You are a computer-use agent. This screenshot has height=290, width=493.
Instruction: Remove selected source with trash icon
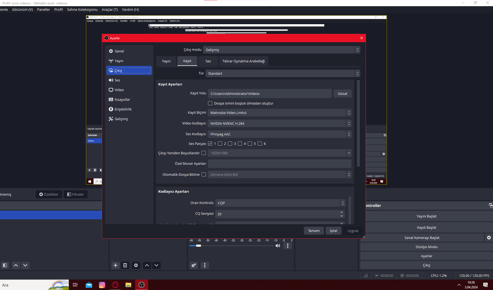click(x=125, y=265)
